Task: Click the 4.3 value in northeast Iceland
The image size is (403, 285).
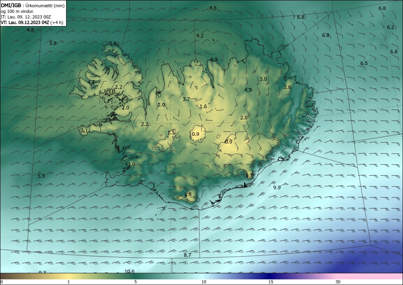Action: [248, 90]
